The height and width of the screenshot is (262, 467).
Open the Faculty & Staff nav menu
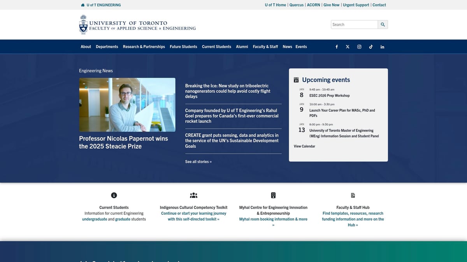click(x=265, y=47)
